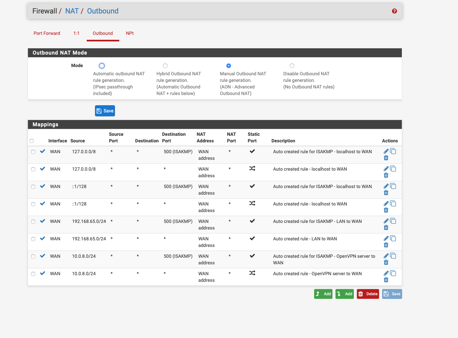Viewport: 458px width, 338px height.
Task: Copy the 127.0.0.0/8 ISAKMP rule
Action: tap(393, 151)
